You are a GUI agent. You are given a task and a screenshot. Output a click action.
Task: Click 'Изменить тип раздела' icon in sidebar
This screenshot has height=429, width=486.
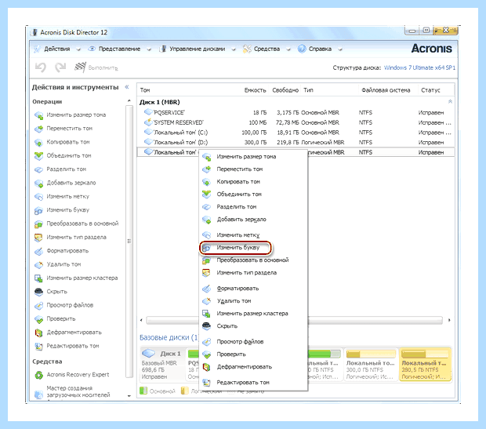(38, 238)
